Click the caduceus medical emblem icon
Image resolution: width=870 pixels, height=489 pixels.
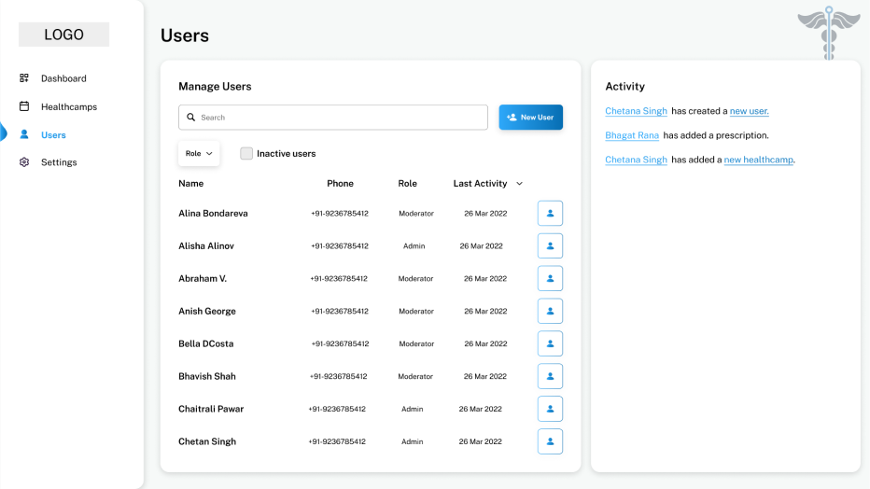tap(828, 33)
